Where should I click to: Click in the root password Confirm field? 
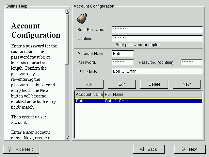pyautogui.click(x=157, y=39)
